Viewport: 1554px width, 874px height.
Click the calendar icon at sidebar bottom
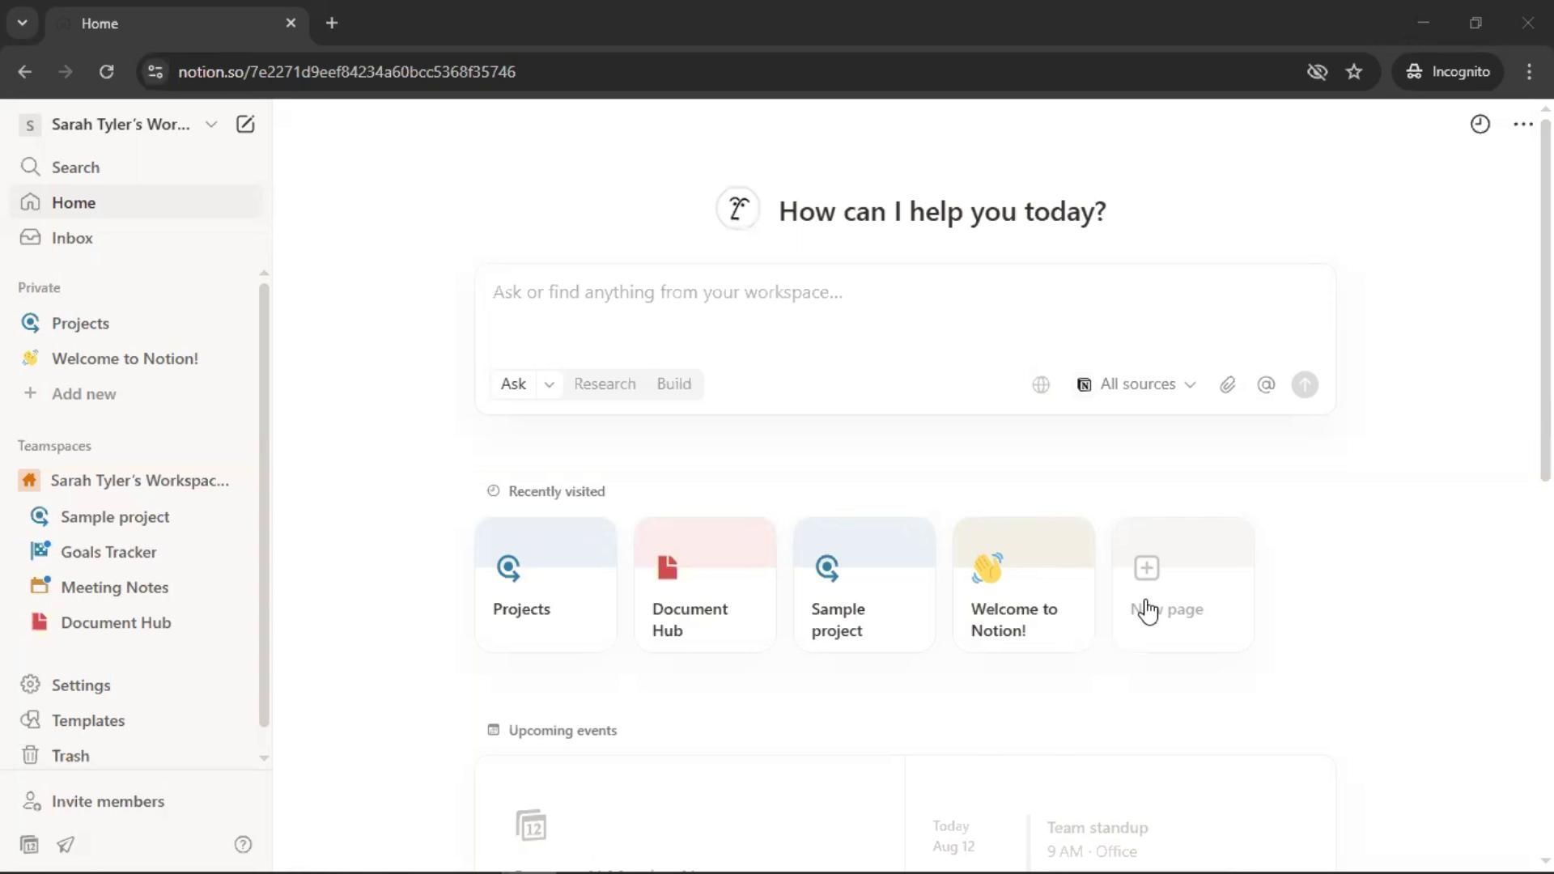click(29, 844)
